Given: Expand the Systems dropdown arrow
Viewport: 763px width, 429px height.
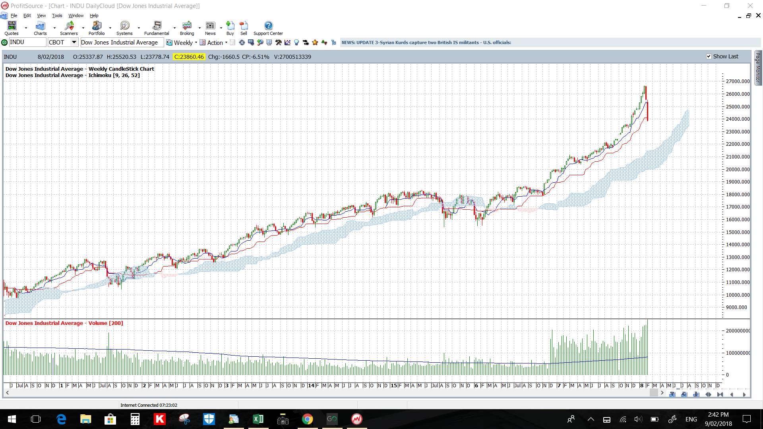Looking at the screenshot, I should tap(139, 28).
